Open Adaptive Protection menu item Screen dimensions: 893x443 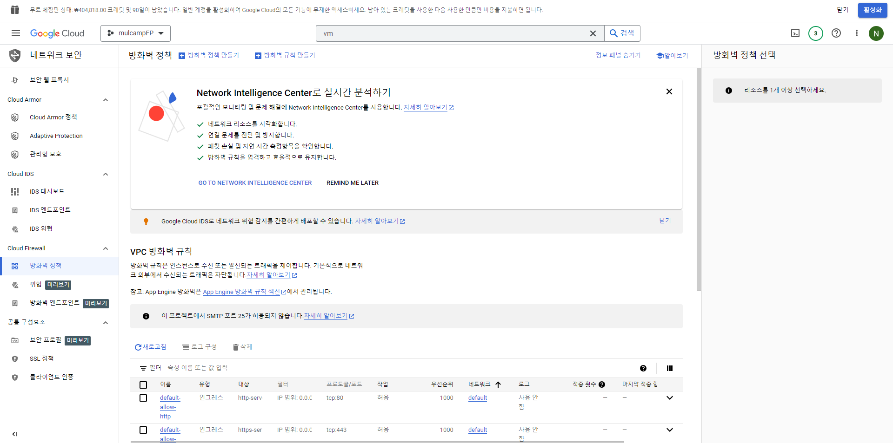click(x=59, y=136)
